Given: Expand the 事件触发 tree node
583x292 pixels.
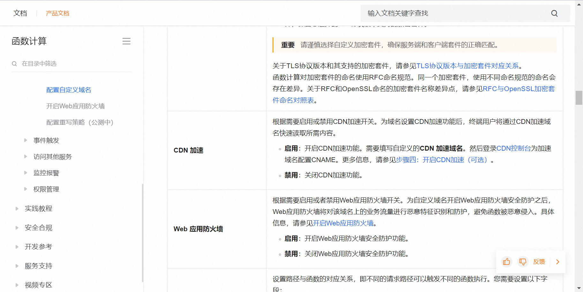Looking at the screenshot, I should click(26, 140).
